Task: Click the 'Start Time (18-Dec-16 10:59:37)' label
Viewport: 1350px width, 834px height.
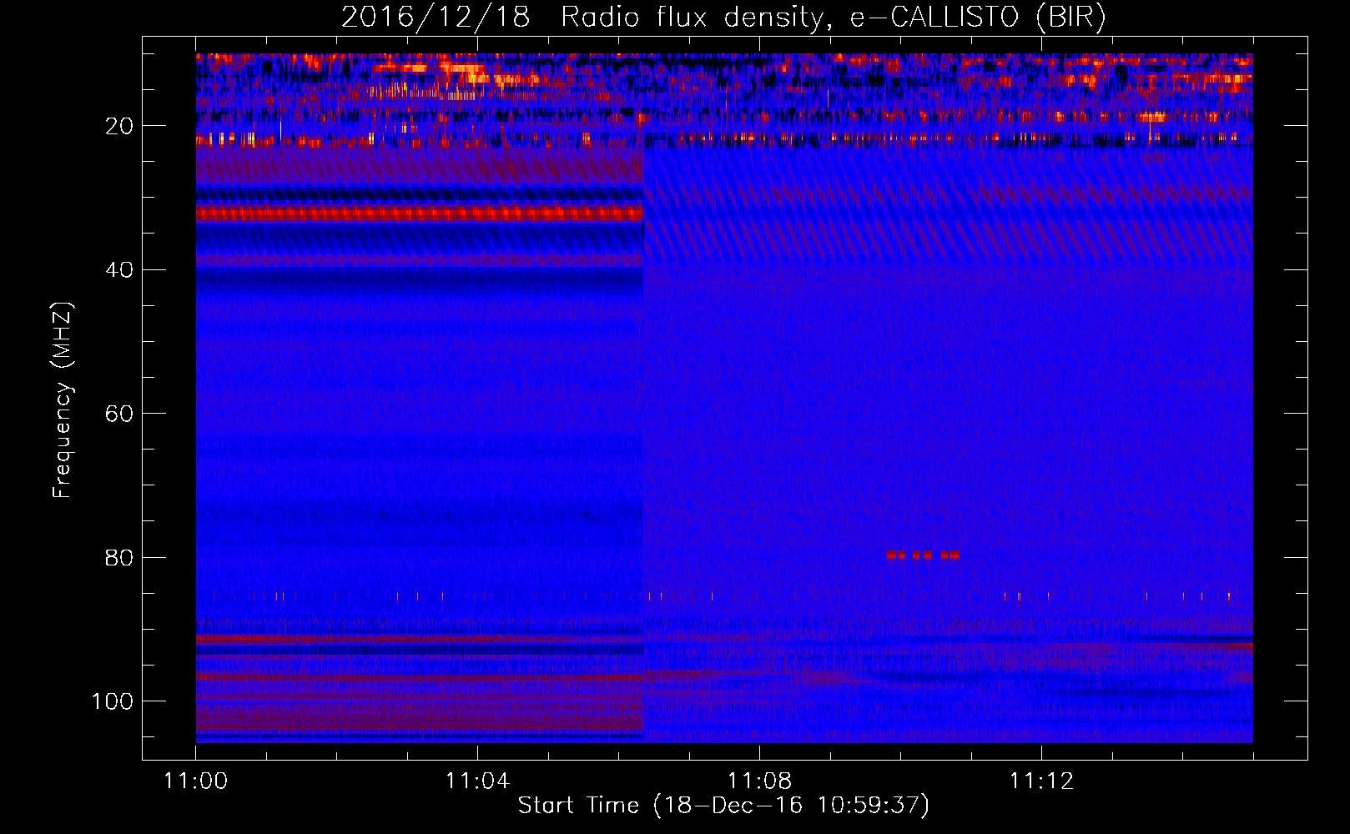Action: (723, 806)
